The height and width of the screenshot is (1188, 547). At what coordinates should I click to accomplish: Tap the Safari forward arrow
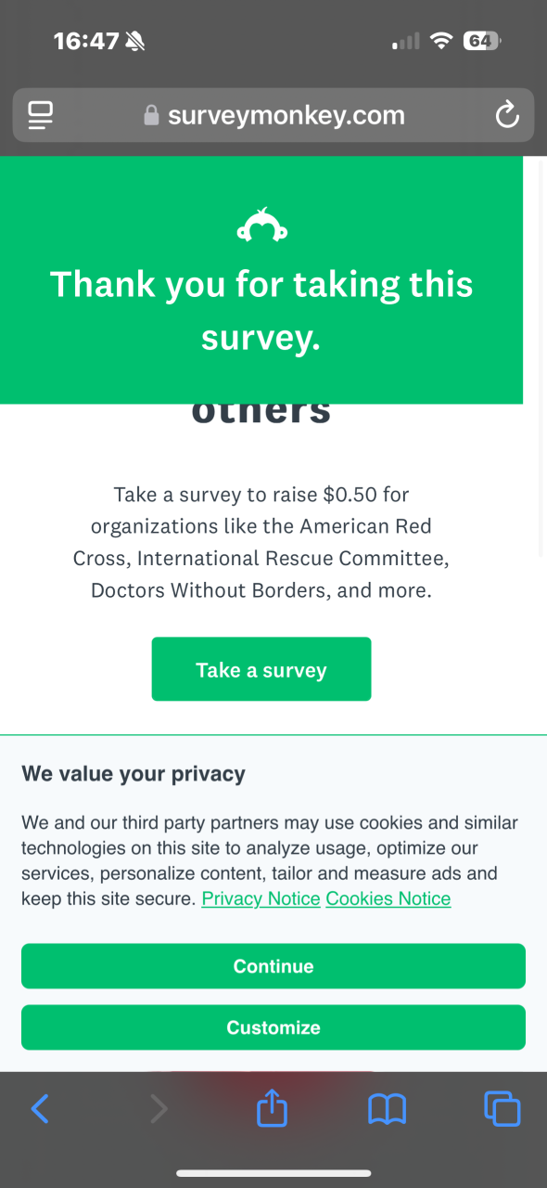159,1108
